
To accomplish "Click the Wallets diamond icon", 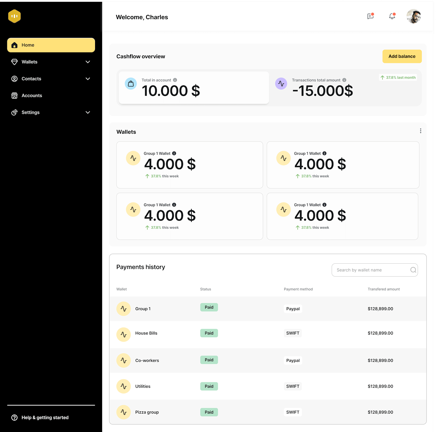I will (14, 62).
